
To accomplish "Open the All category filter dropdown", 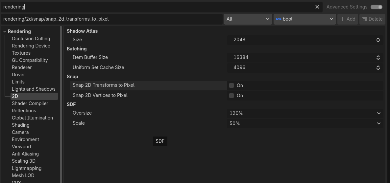I will point(248,19).
